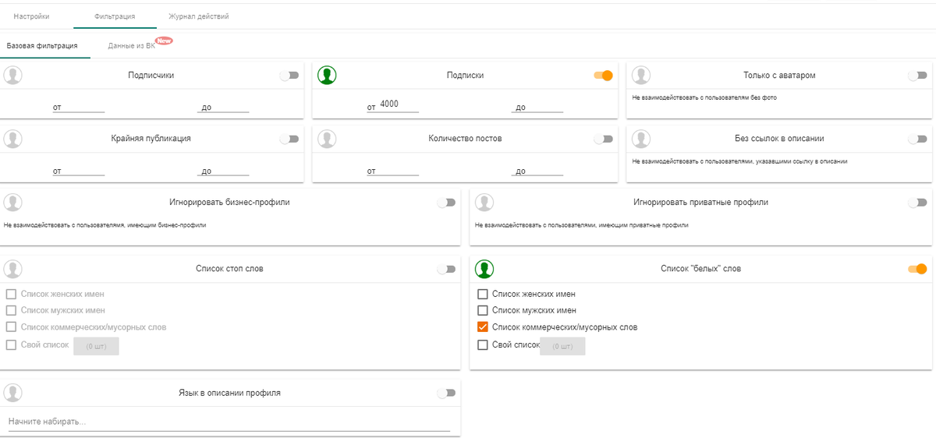Toggle the Список стоп слов switch
936x438 pixels.
[x=446, y=269]
